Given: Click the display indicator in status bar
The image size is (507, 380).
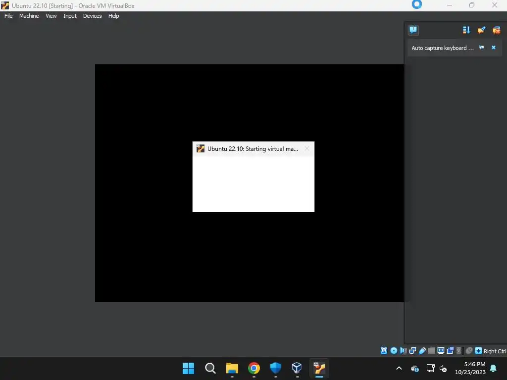Looking at the screenshot, I should click(x=441, y=351).
